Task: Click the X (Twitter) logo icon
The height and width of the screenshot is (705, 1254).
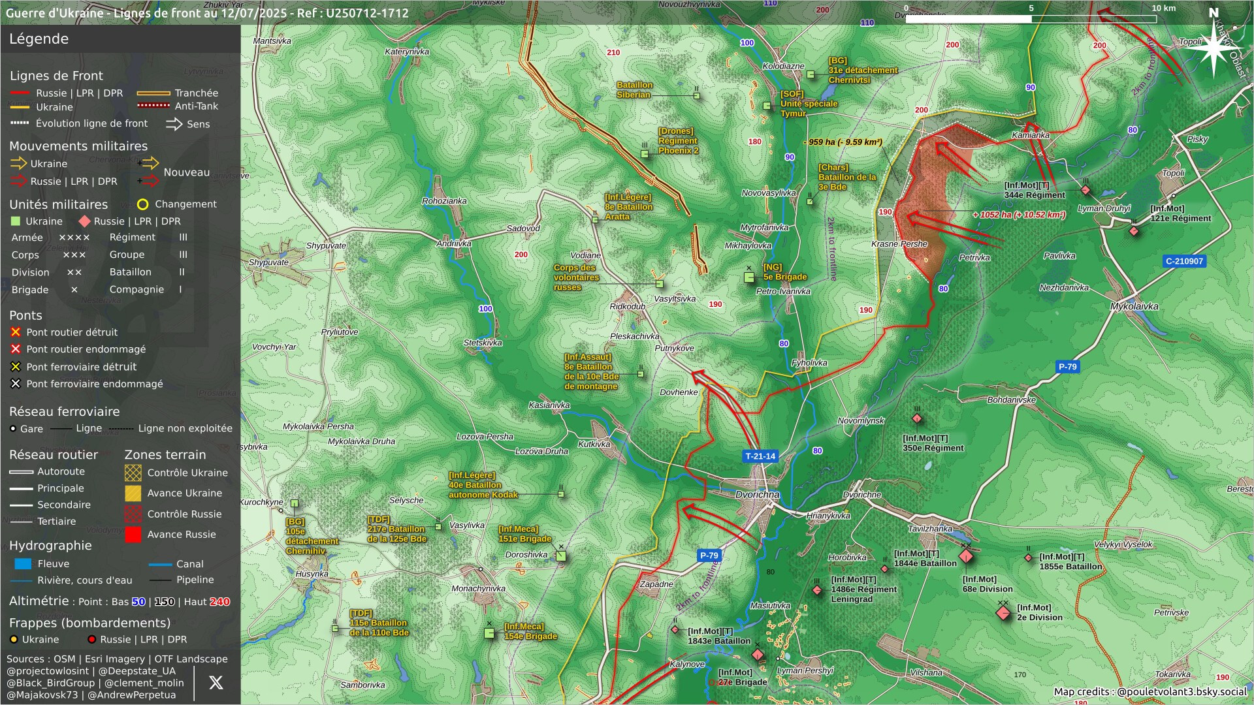Action: pyautogui.click(x=216, y=682)
